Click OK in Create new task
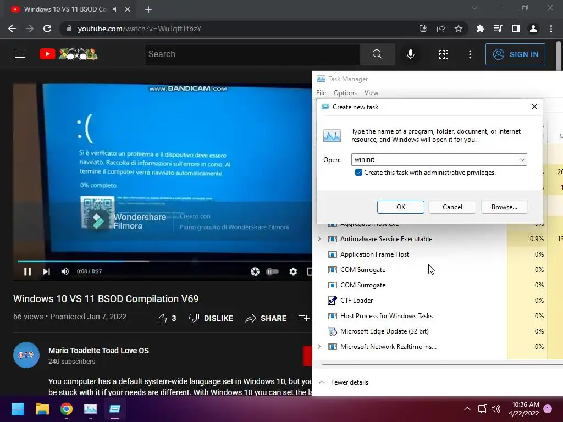The height and width of the screenshot is (422, 563). (401, 207)
